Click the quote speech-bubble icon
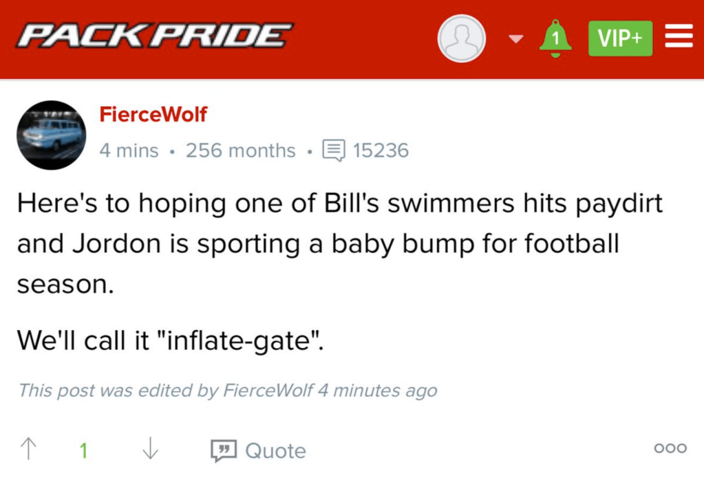The height and width of the screenshot is (484, 704). coord(224,451)
